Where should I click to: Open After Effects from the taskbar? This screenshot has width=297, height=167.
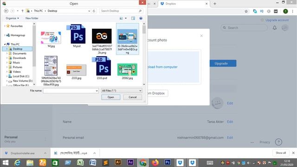click(130, 162)
